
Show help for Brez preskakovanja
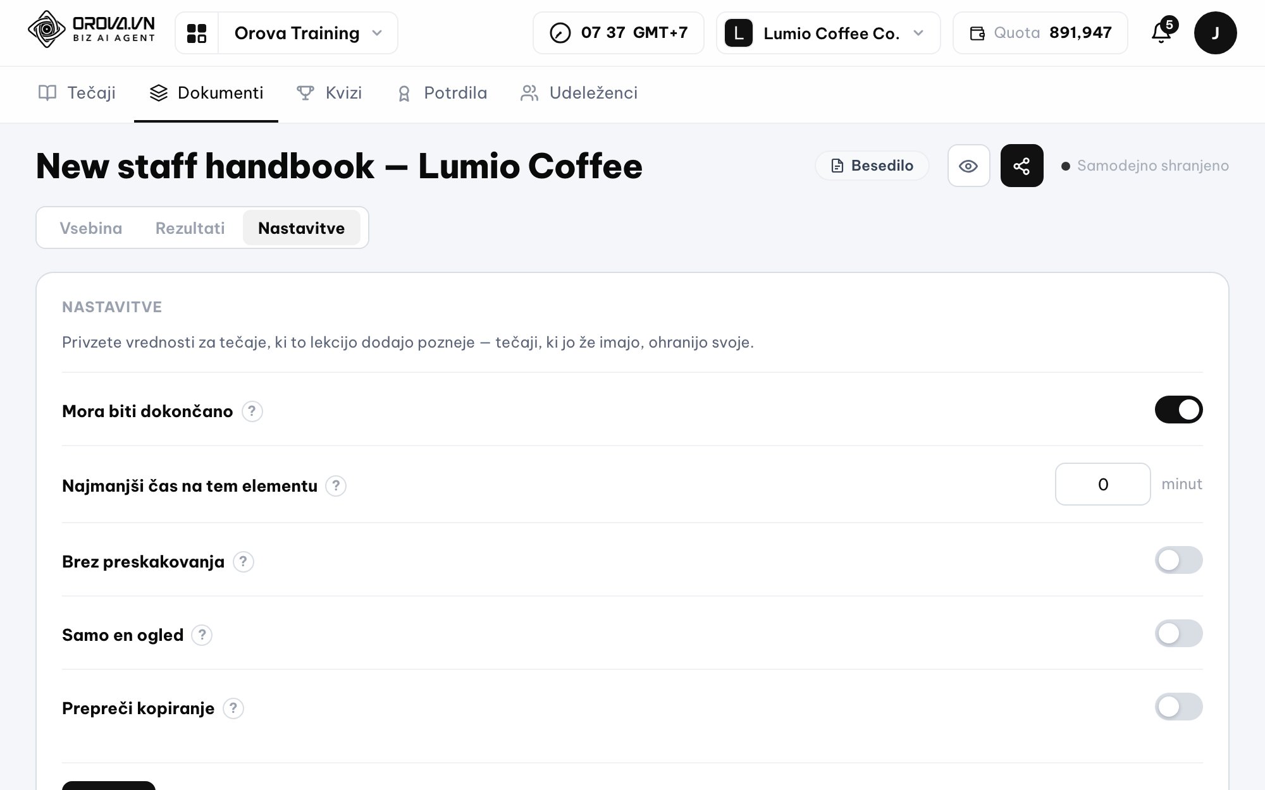tap(244, 562)
